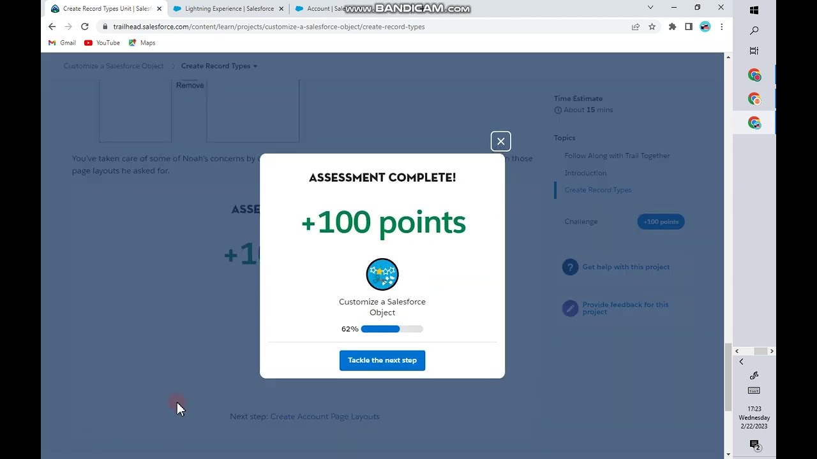Screen dimensions: 817x459
Task: Open Chrome three-dot menu
Action: point(721,27)
